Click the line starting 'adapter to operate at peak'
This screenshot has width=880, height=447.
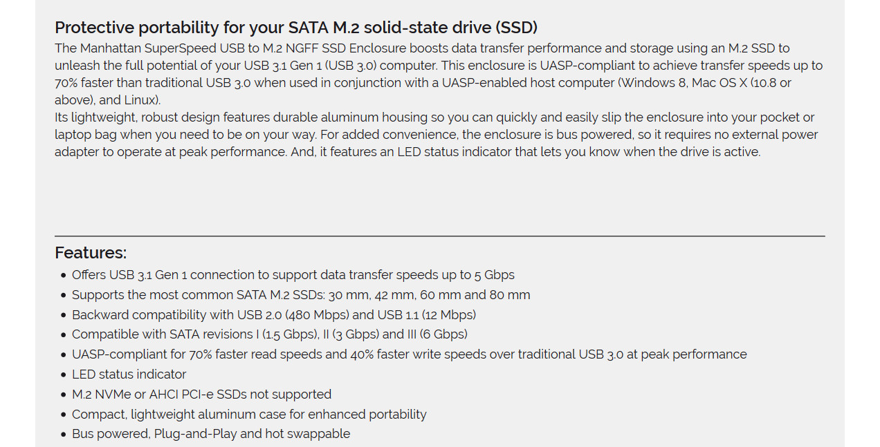[407, 152]
